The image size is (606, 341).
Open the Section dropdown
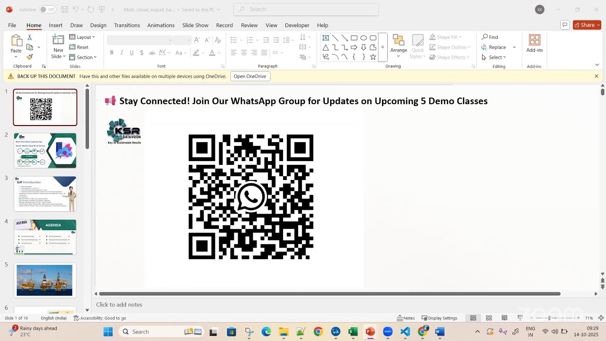83,57
